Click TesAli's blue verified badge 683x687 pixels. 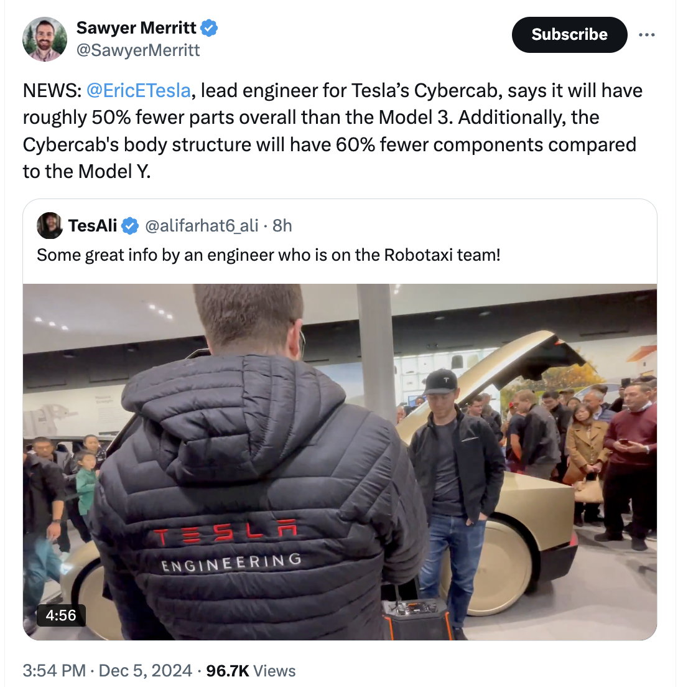coord(129,226)
